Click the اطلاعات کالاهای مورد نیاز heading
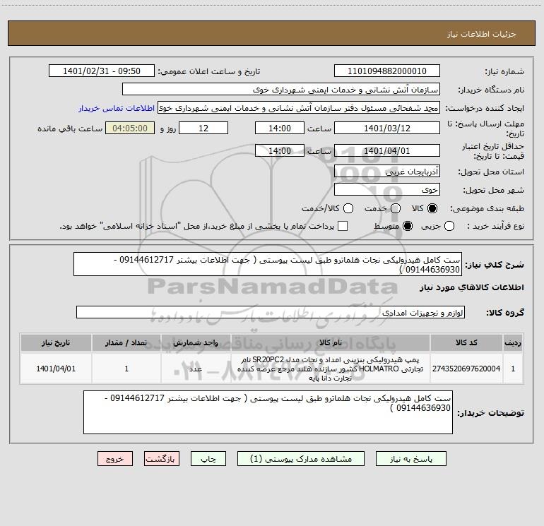 point(472,287)
